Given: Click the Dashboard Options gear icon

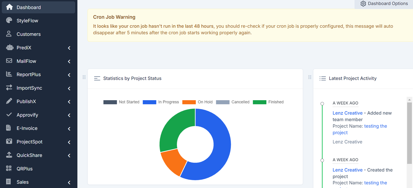Looking at the screenshot, I should [x=363, y=4].
